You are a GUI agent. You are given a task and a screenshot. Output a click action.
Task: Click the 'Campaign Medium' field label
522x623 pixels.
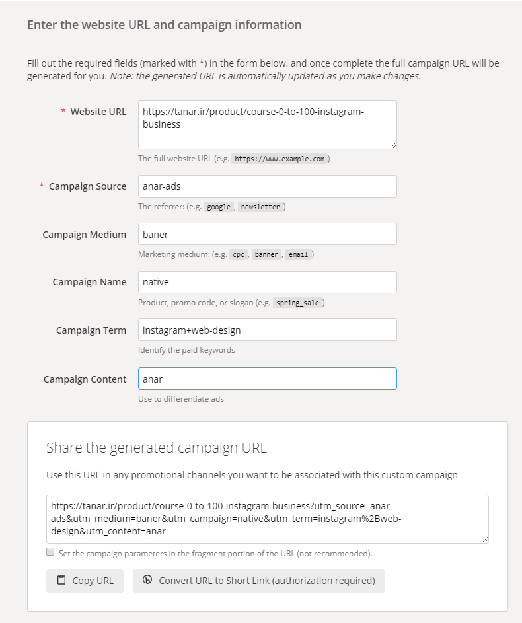click(x=84, y=235)
